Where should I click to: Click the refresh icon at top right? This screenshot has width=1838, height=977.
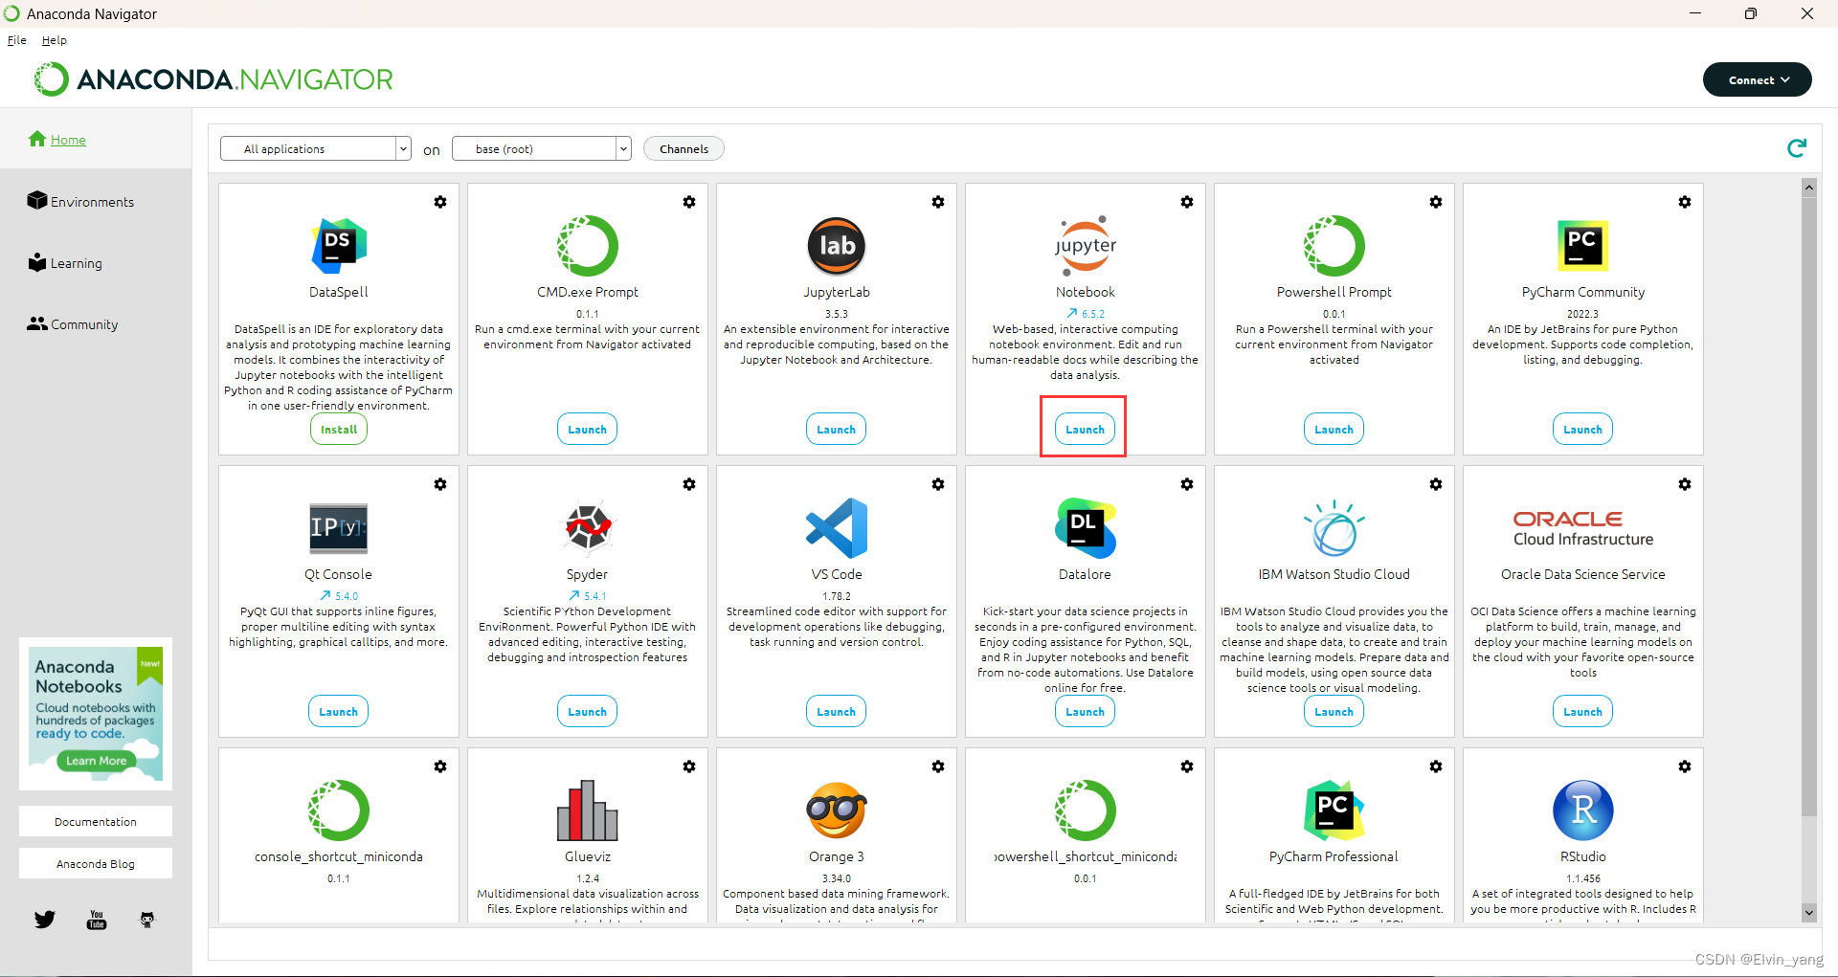coord(1797,147)
